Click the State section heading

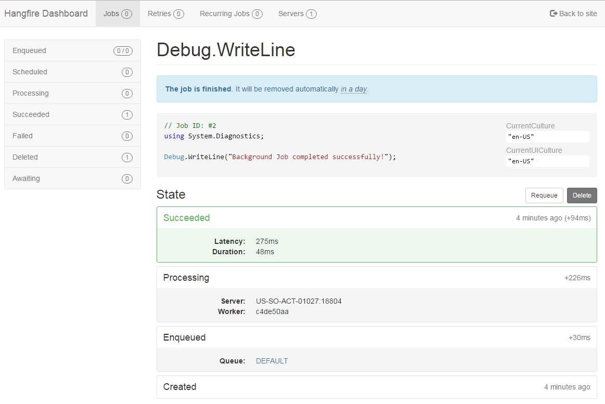tap(171, 194)
